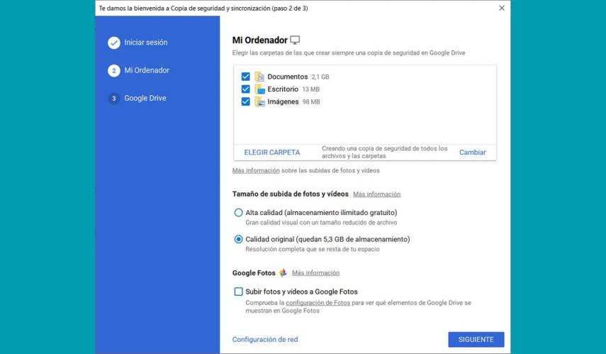Click the Google Fotos pinwheel icon

(x=283, y=272)
